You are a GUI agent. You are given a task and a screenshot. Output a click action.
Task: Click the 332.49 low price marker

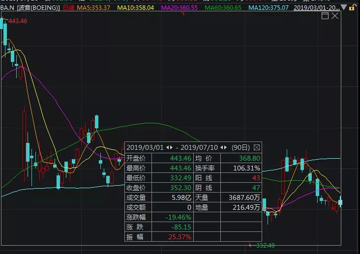[x=265, y=246]
